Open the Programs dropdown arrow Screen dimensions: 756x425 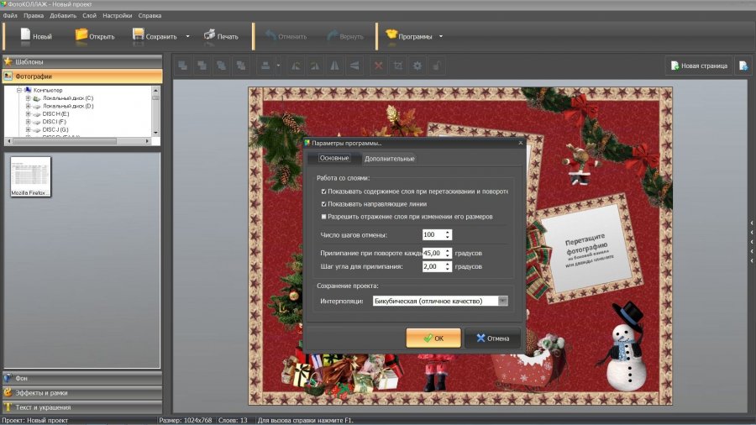[441, 36]
